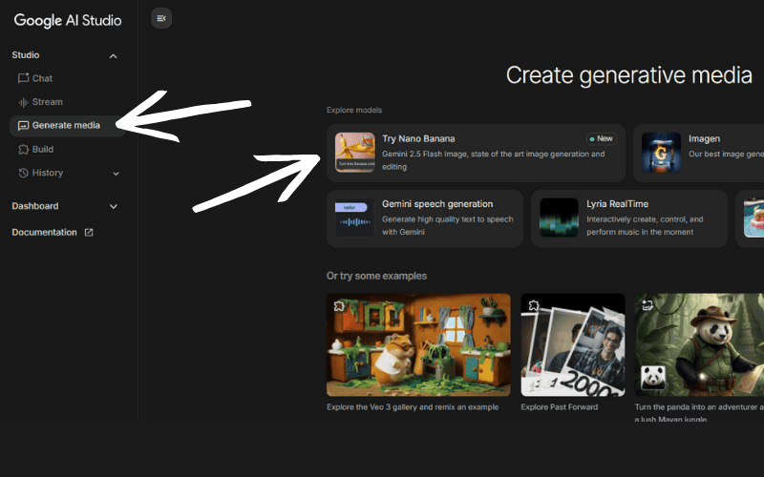This screenshot has width=764, height=477.
Task: Open the Veo 3 gallery example image
Action: (x=418, y=343)
